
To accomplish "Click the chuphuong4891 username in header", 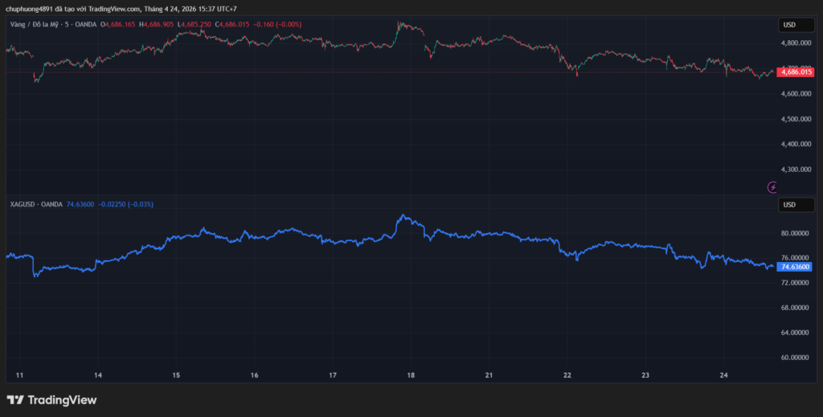I will point(30,9).
